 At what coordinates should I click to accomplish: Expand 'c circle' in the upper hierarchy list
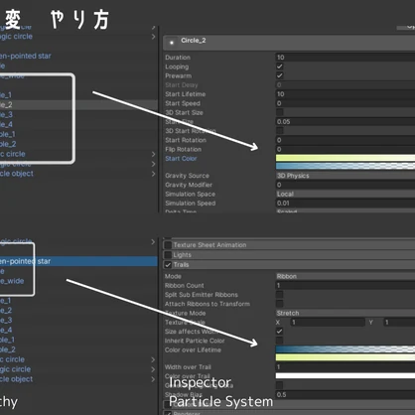click(153, 154)
